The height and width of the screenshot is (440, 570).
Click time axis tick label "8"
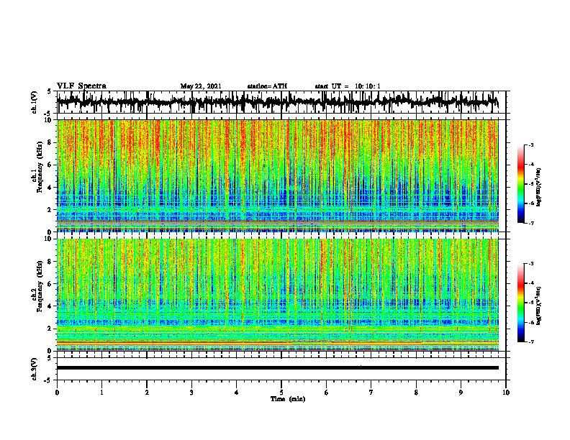pyautogui.click(x=416, y=393)
